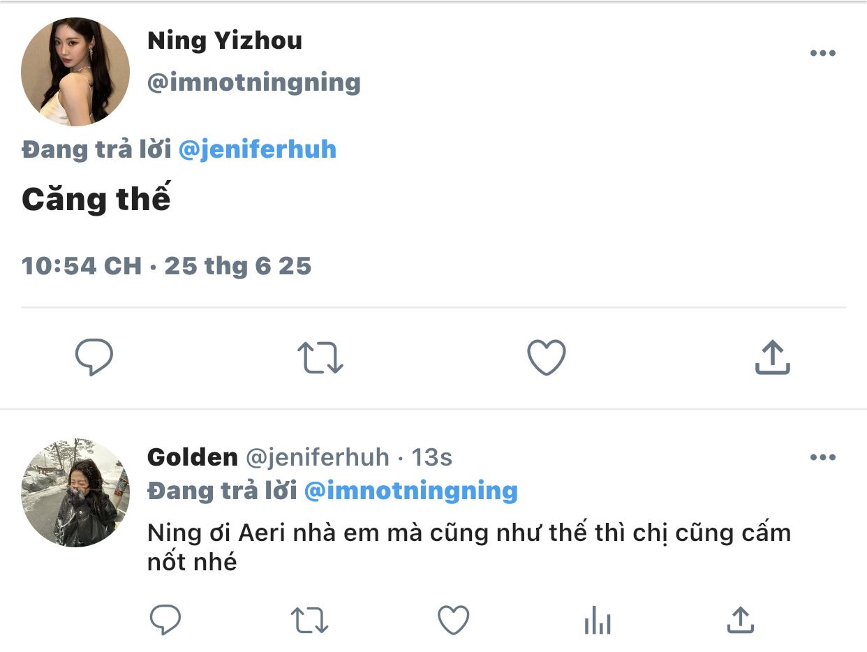Open the @imnotningning mention in Golden's reply
Viewport: 867px width, 652px height.
tap(411, 491)
